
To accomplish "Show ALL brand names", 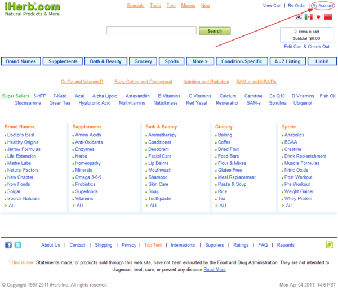I will pyautogui.click(x=12, y=206).
